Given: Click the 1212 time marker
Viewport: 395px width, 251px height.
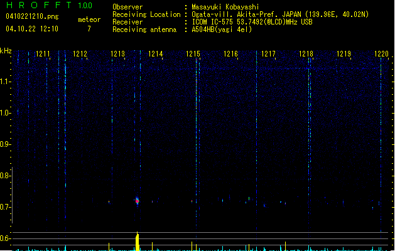Looking at the screenshot, I should 80,54.
